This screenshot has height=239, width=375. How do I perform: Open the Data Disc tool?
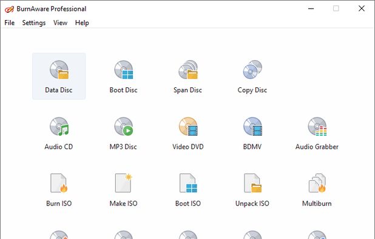(59, 76)
